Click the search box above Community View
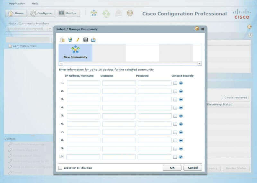The image size is (257, 183). (28, 39)
